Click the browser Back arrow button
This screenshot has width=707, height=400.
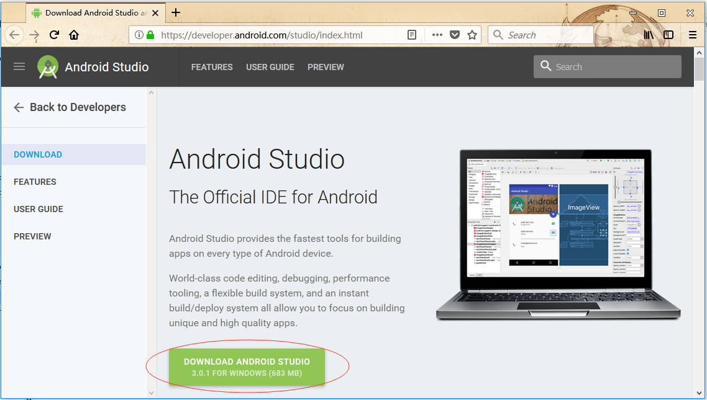pos(14,35)
